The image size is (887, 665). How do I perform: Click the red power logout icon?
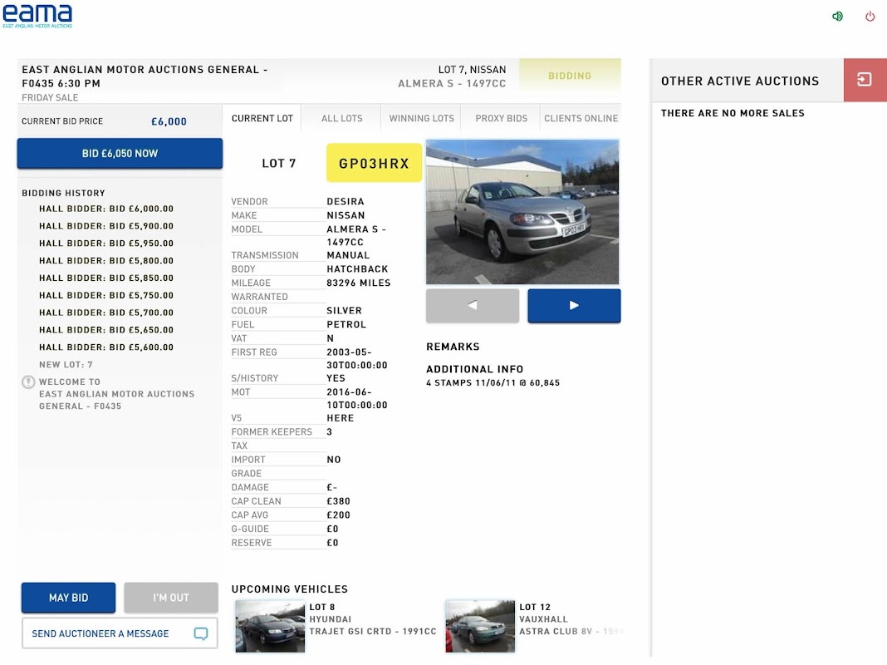(870, 17)
